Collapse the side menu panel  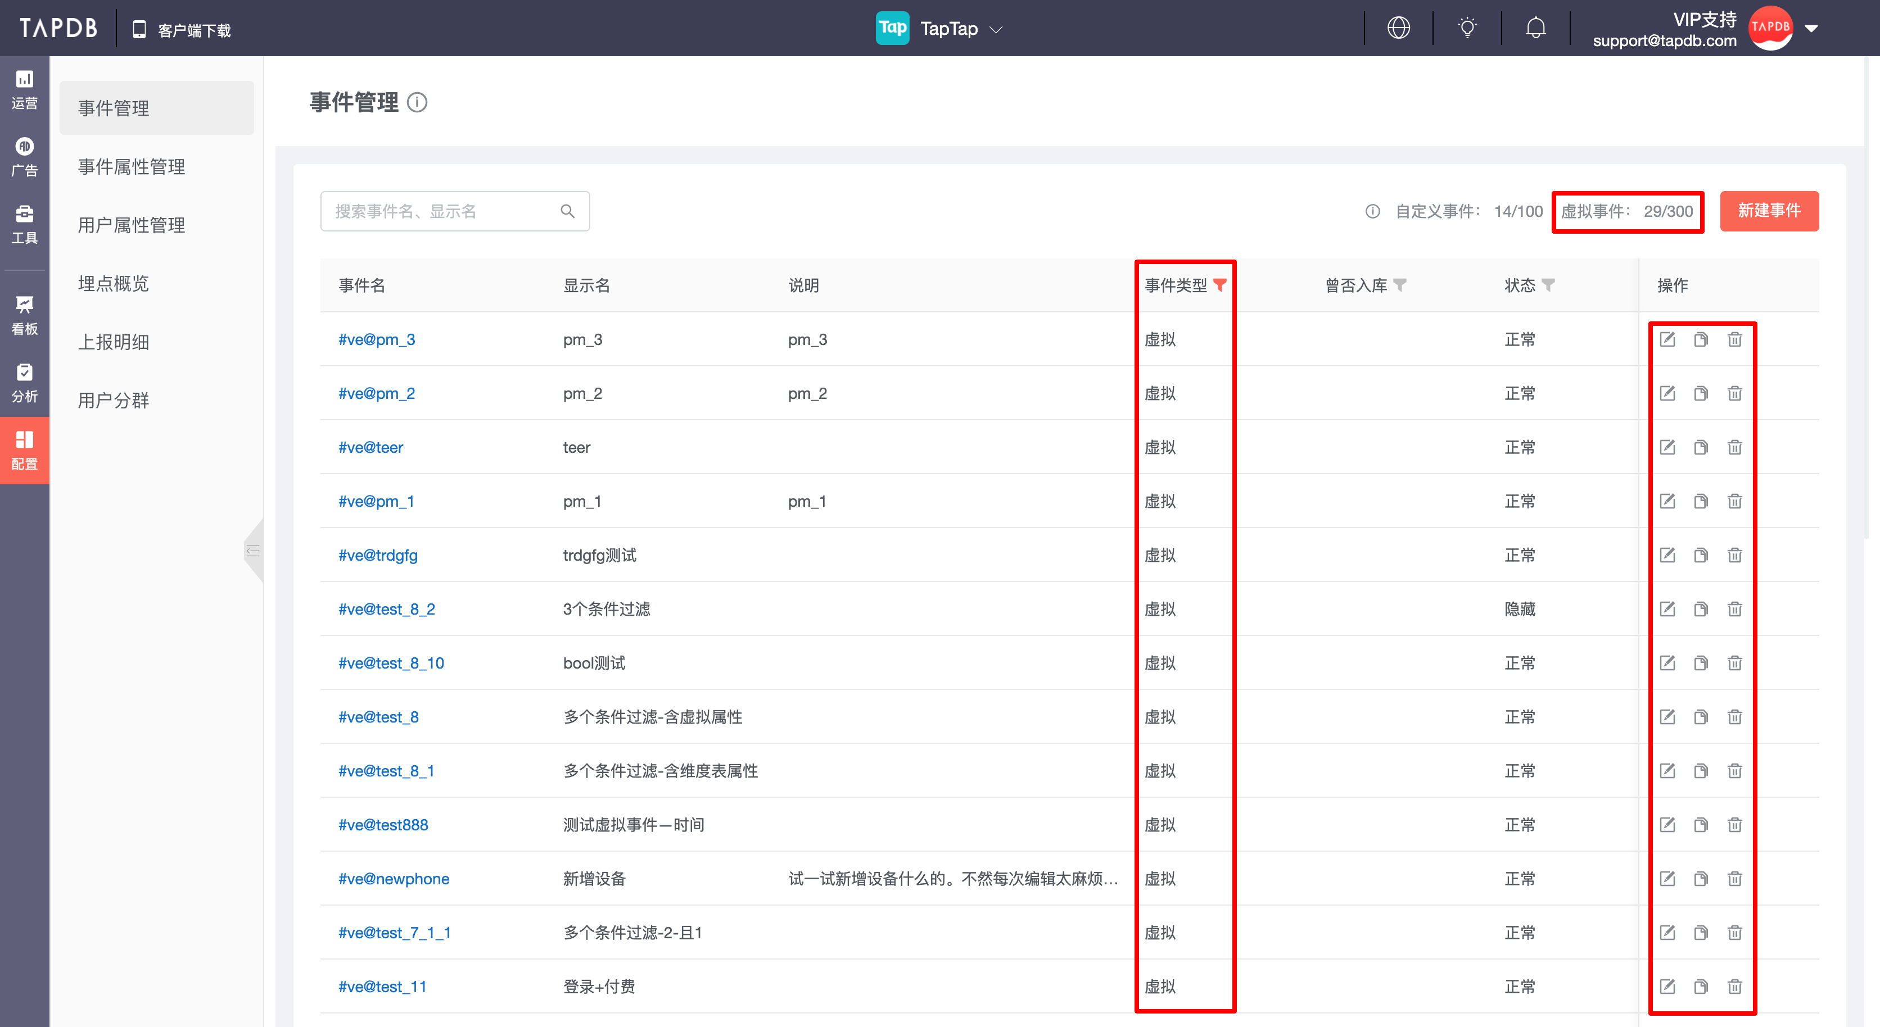253,551
